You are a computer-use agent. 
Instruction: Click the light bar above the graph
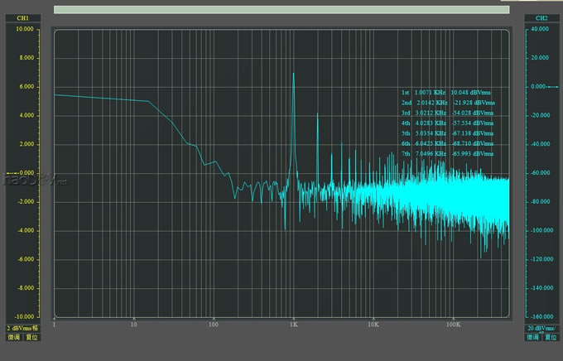281,10
